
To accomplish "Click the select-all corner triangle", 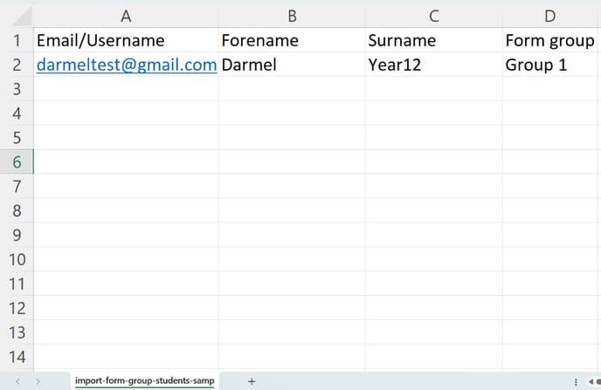I will [22, 17].
